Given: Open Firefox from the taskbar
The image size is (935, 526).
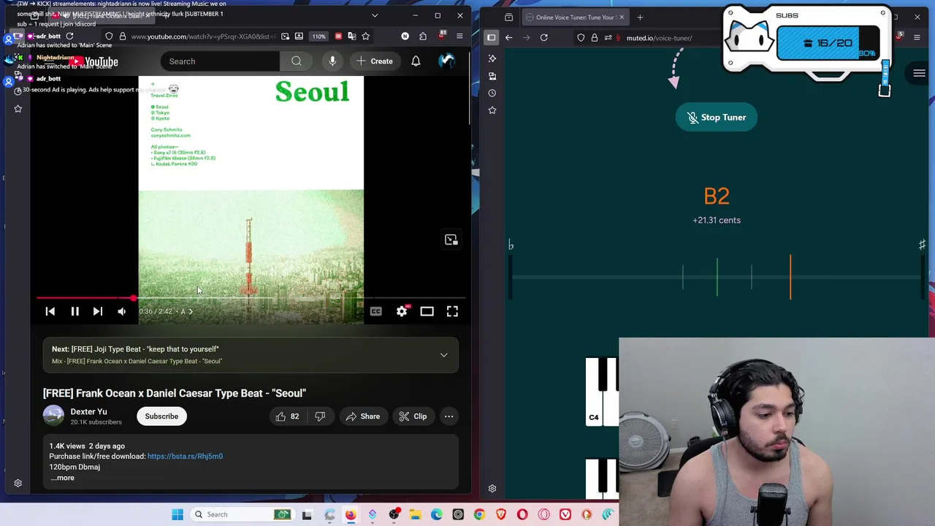Looking at the screenshot, I should click(x=351, y=514).
